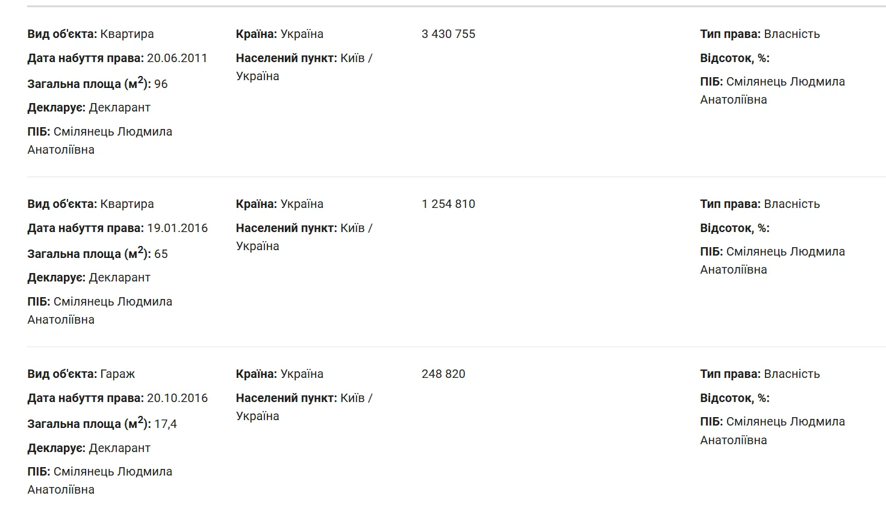886x528 pixels.
Task: Click Декларує: Декларант in the garage record
Action: click(x=89, y=448)
